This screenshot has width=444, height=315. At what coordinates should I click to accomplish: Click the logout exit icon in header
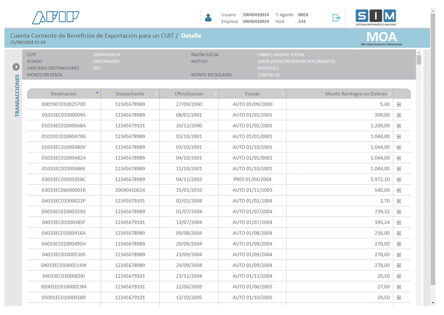coord(336,18)
